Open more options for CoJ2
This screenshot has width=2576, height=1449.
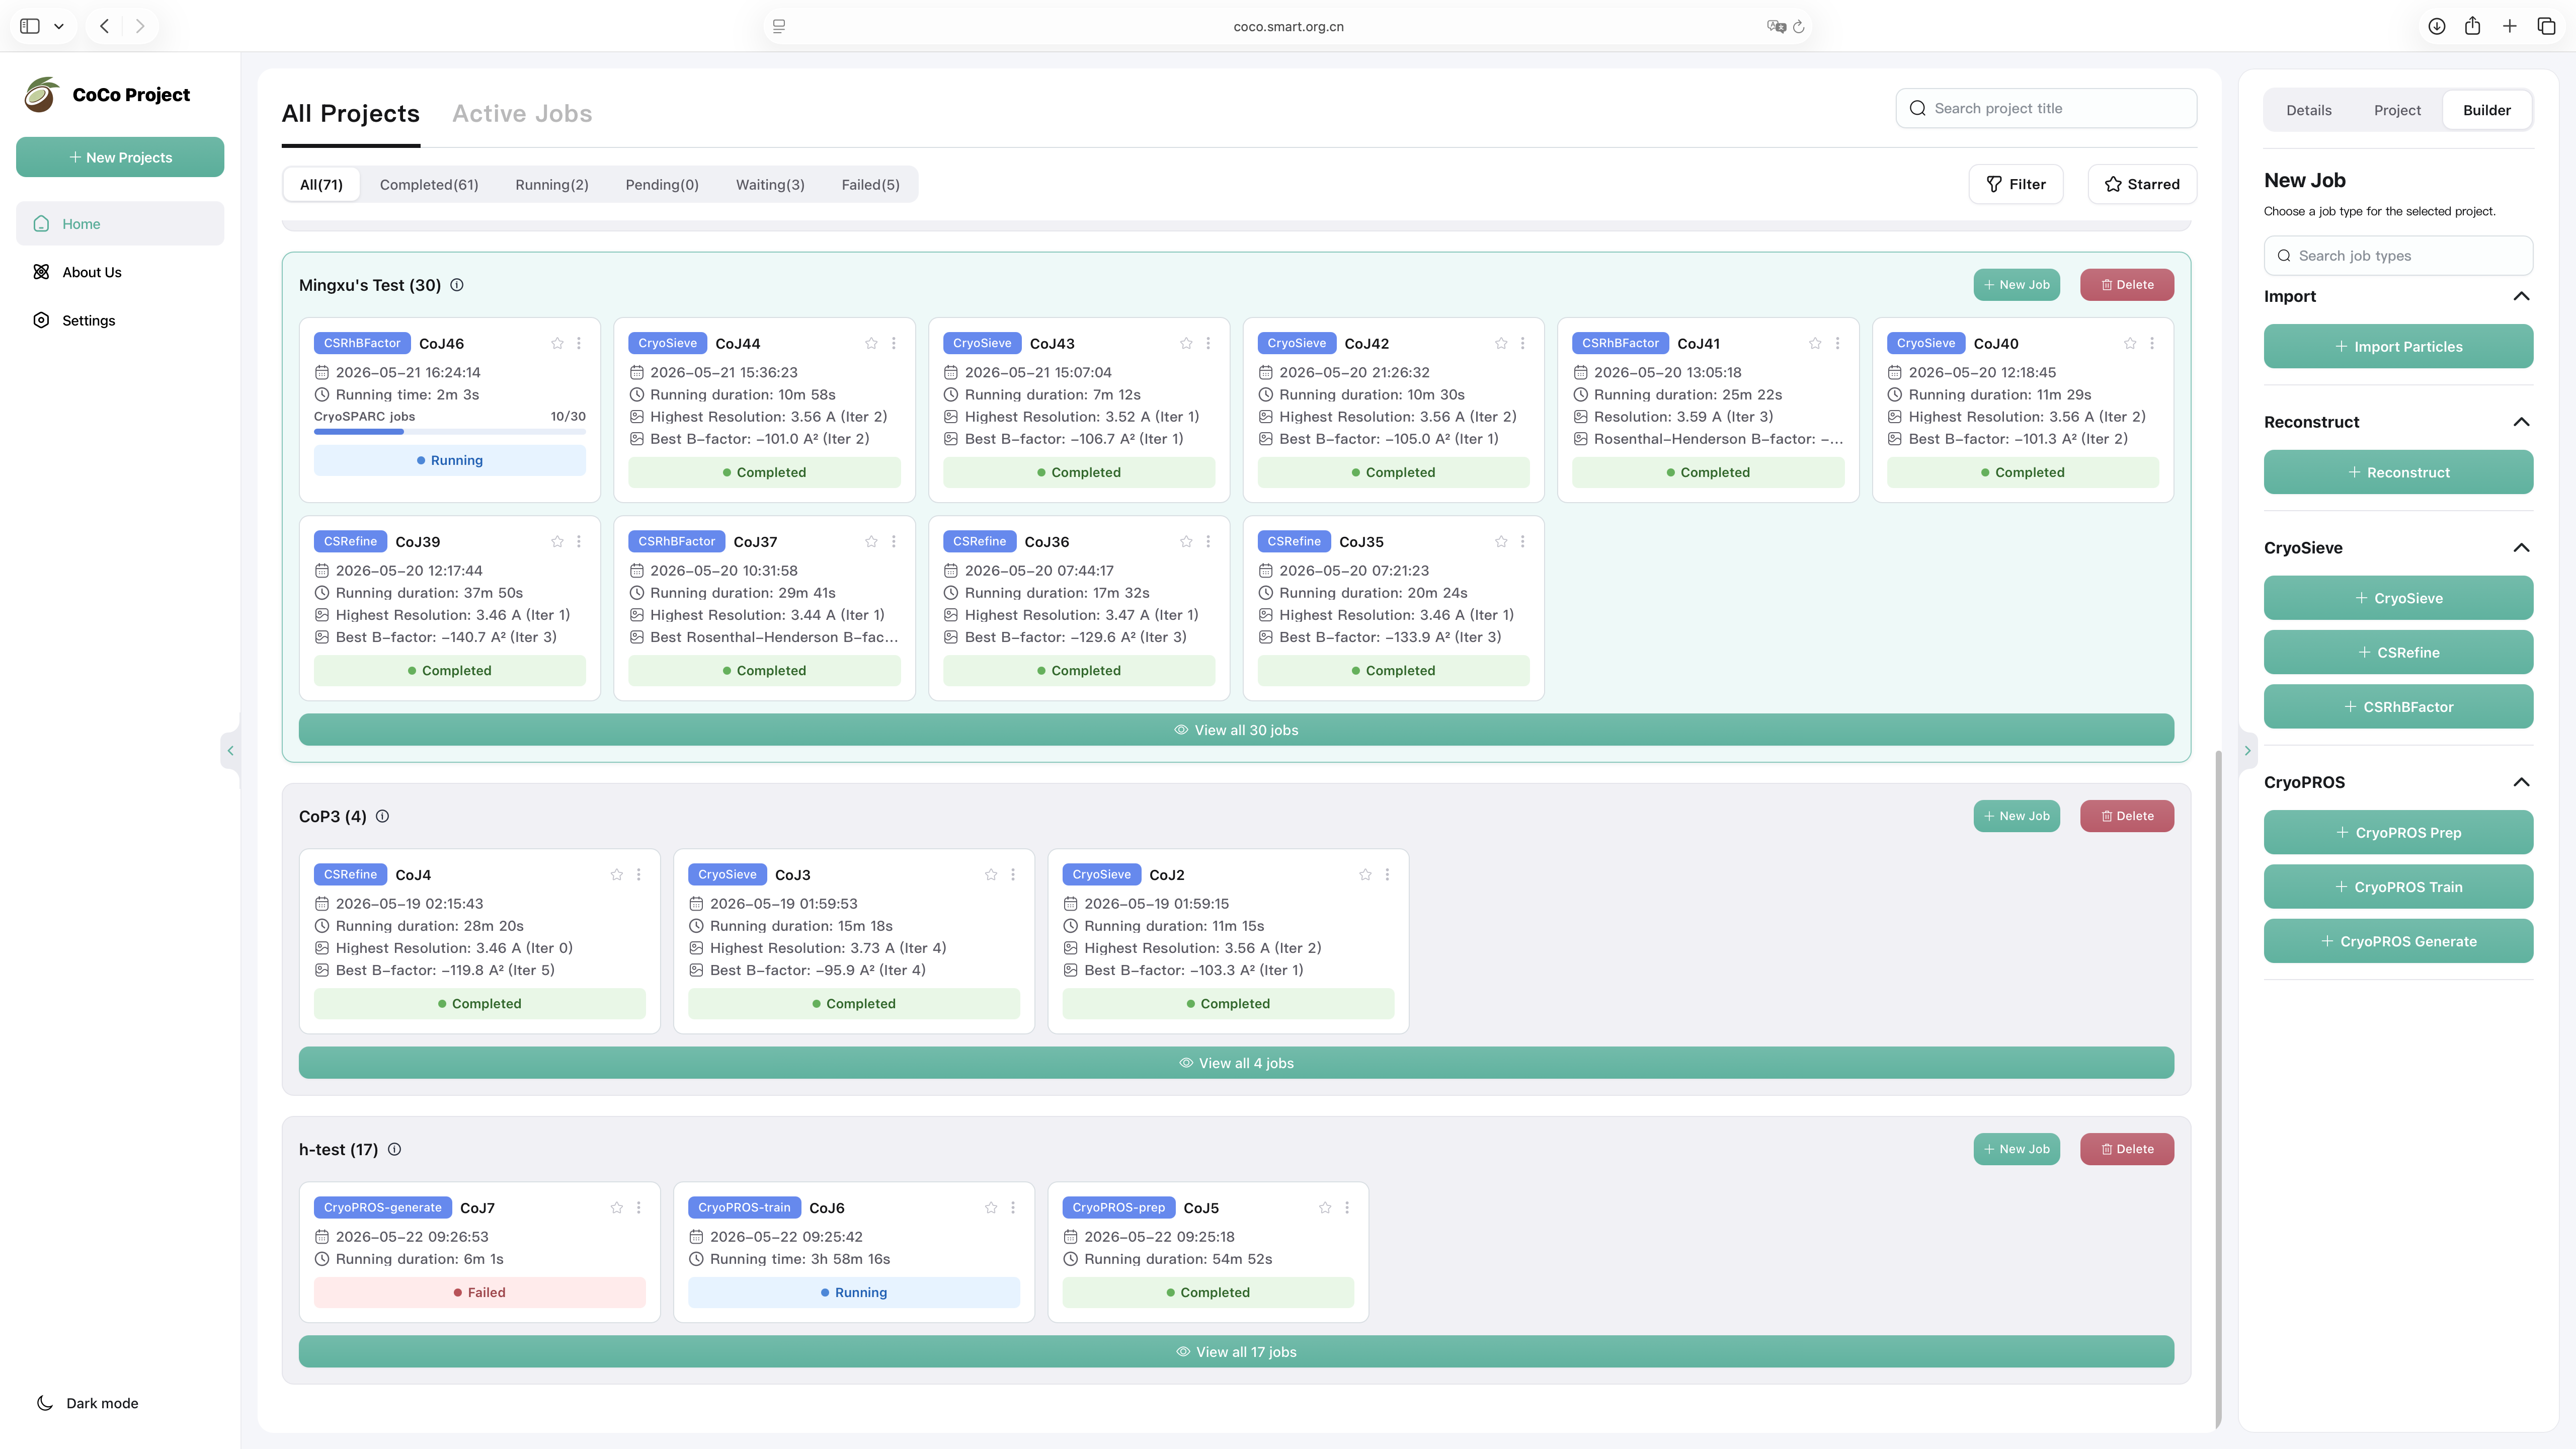tap(1387, 874)
